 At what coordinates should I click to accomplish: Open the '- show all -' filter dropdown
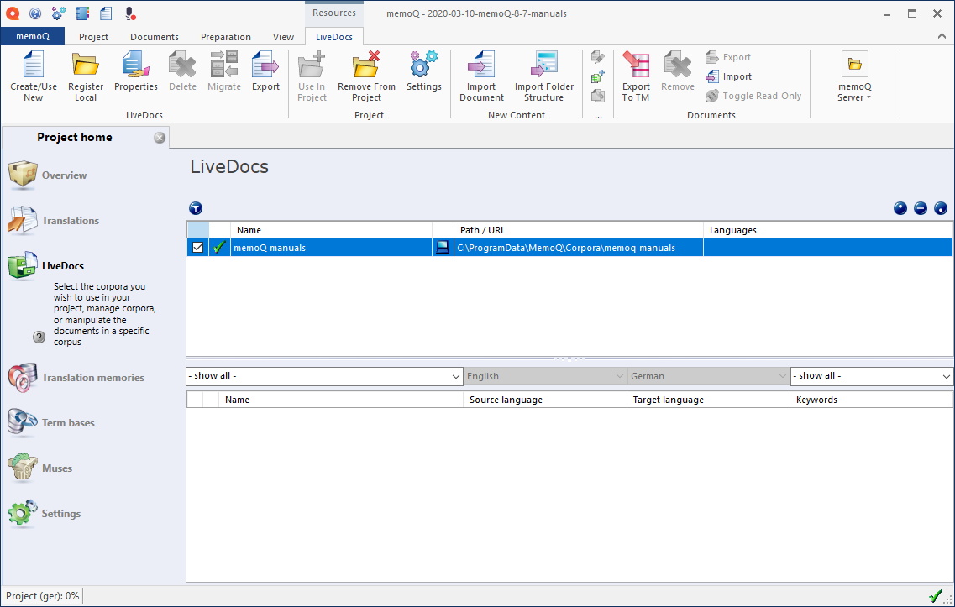(x=324, y=376)
